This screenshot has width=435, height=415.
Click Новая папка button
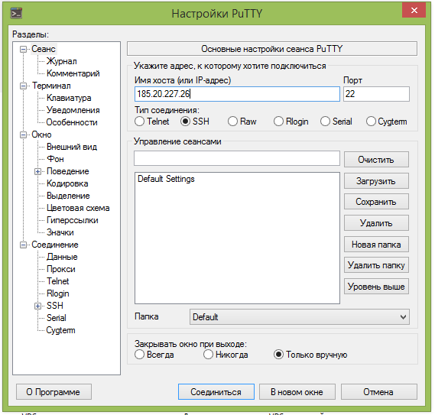(376, 245)
